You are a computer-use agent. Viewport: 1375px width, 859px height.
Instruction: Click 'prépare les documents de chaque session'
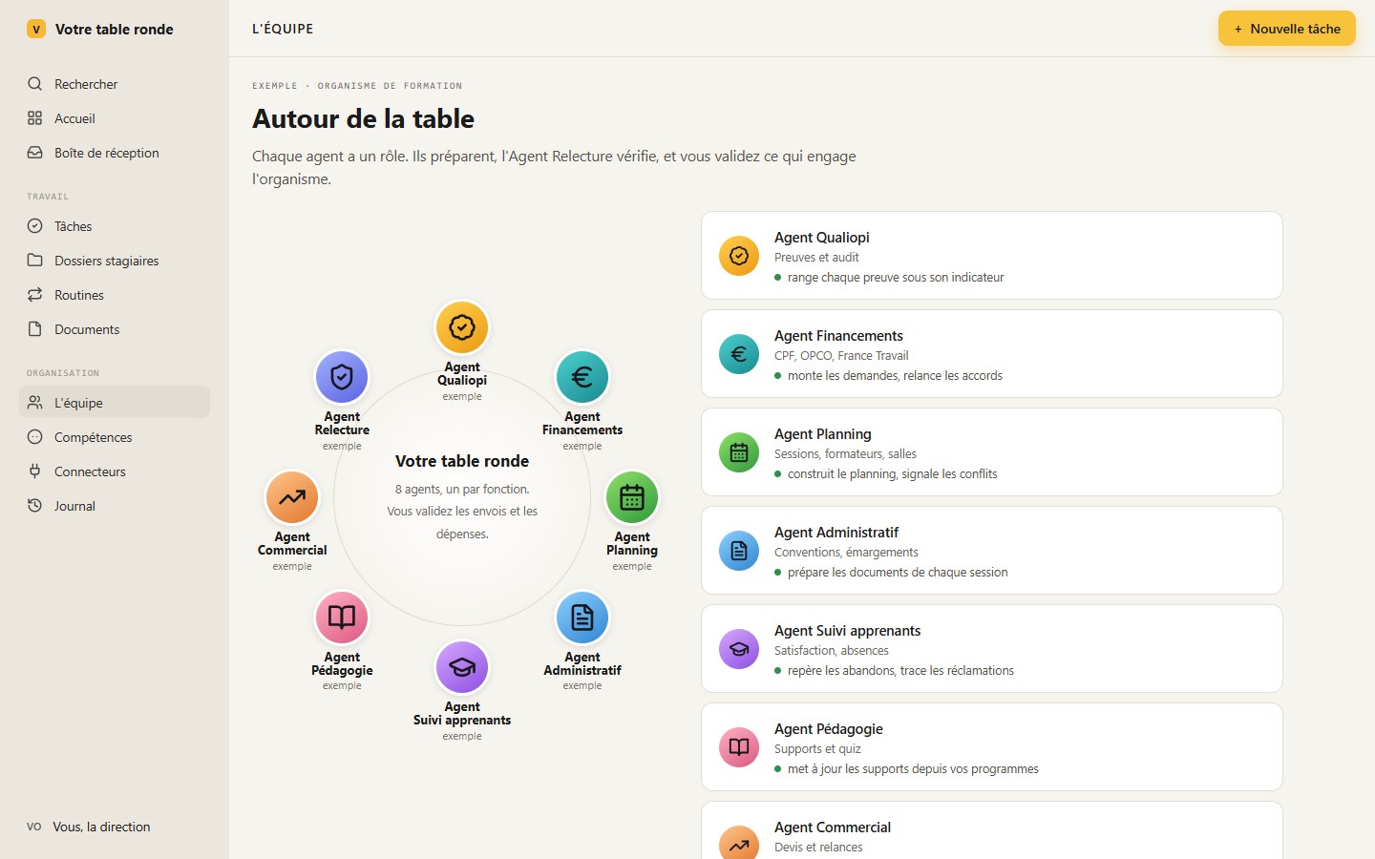[x=898, y=573]
